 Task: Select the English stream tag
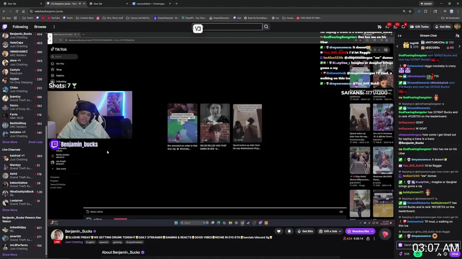[x=90, y=242]
